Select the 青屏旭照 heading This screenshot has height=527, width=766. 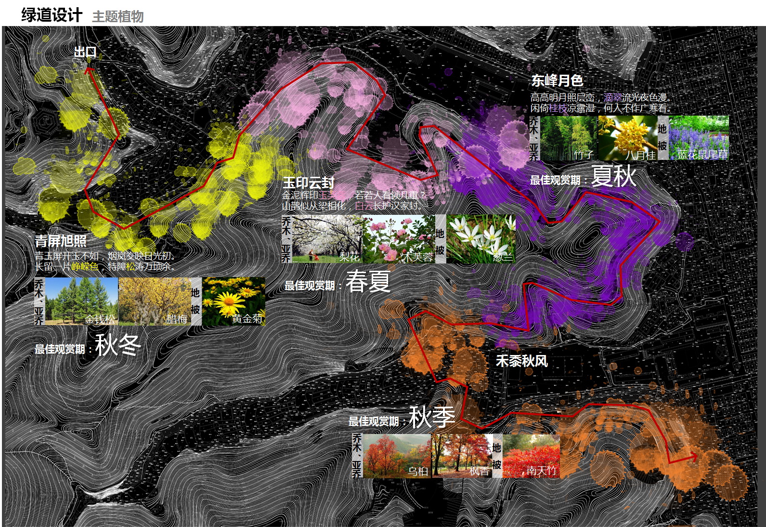tap(61, 241)
